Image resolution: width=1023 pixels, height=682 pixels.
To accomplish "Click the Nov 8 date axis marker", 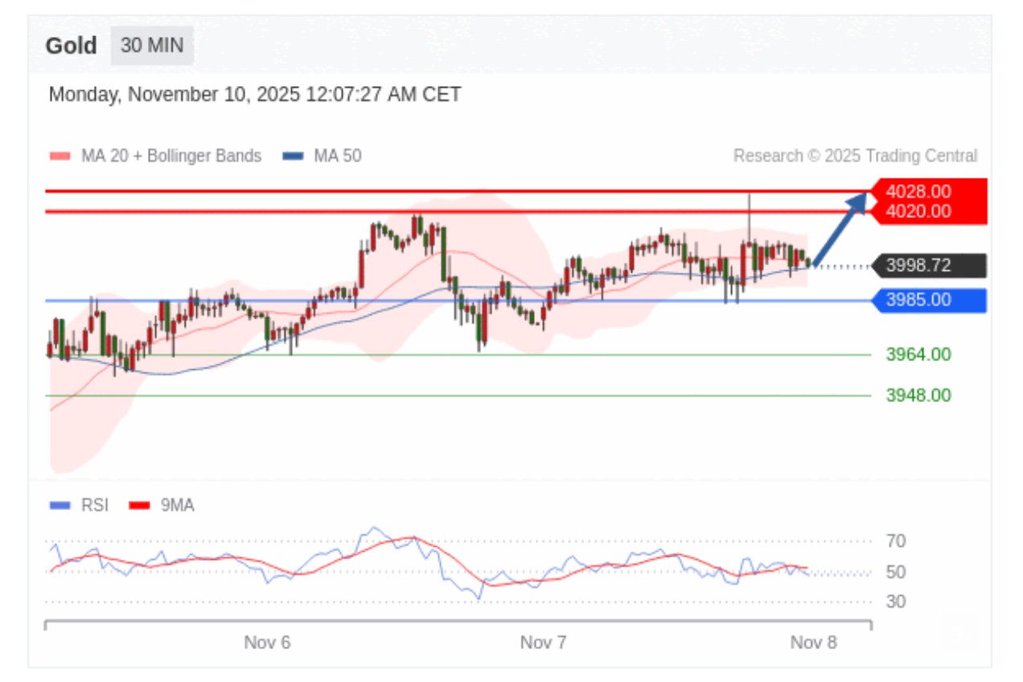I will click(813, 643).
